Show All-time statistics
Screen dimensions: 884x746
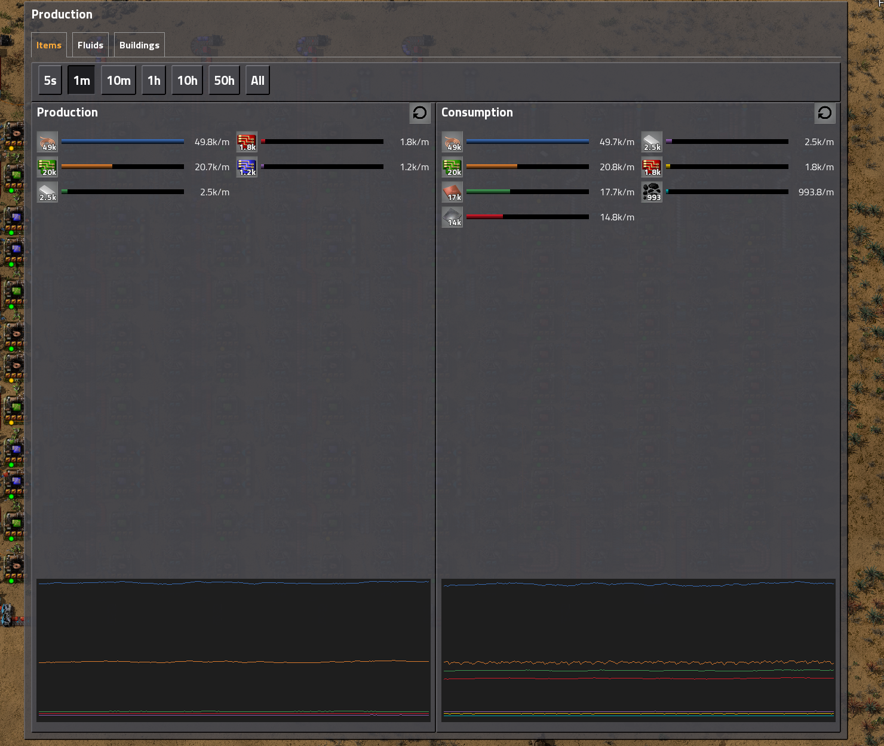click(x=257, y=81)
